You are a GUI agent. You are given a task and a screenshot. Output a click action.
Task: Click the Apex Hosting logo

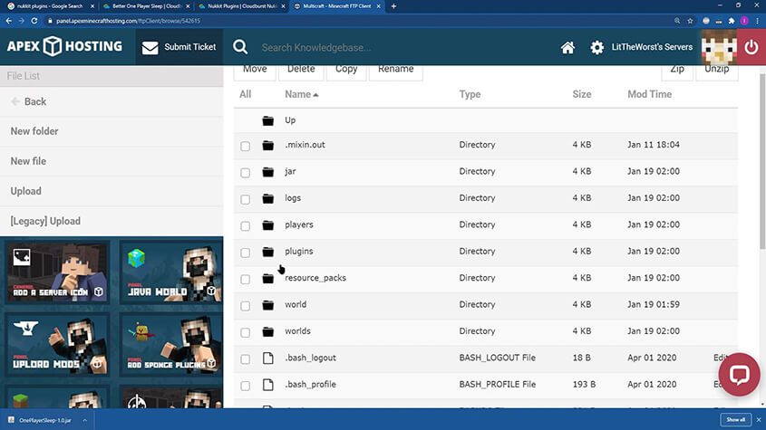click(64, 46)
